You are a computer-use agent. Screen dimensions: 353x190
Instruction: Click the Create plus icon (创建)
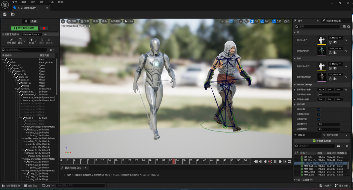31,41
